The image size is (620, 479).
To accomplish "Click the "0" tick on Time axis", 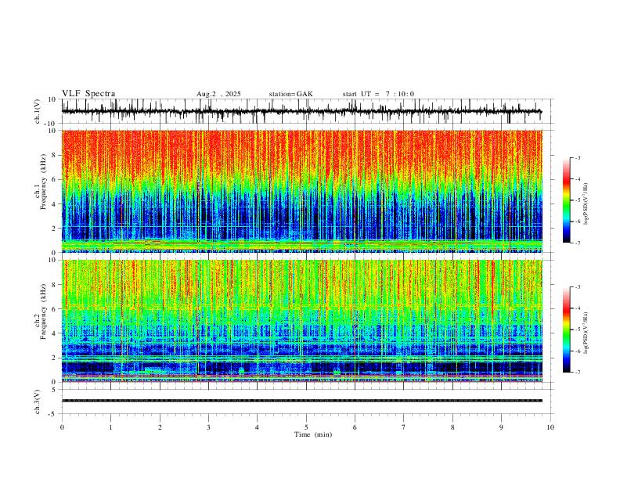I will pyautogui.click(x=62, y=427).
